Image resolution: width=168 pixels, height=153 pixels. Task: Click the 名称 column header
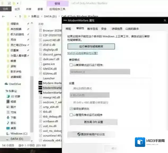click(41, 24)
